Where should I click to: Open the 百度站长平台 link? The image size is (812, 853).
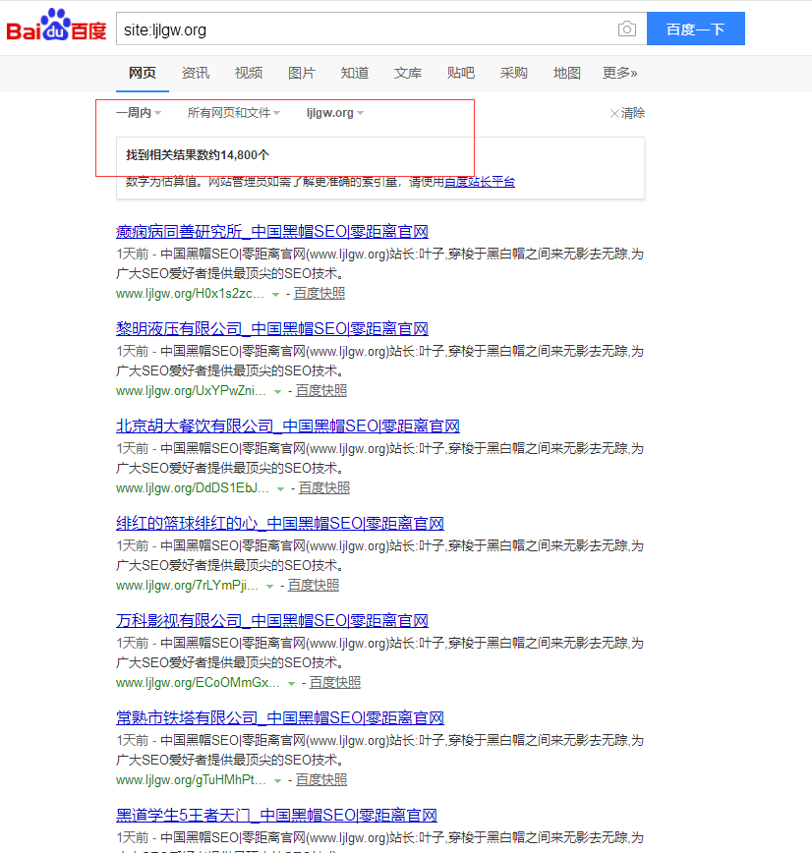(480, 182)
